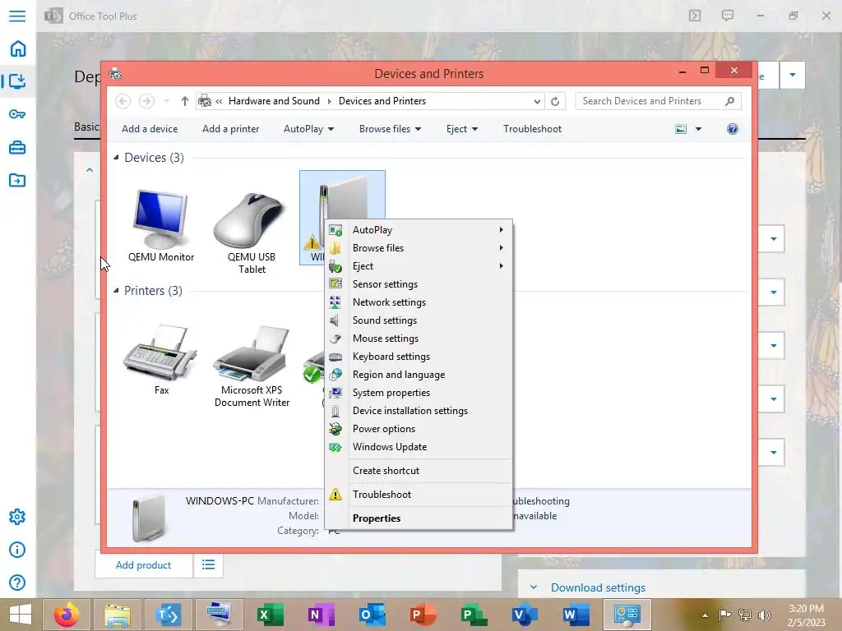Open AutoPlay submenu in context menu

pos(419,230)
